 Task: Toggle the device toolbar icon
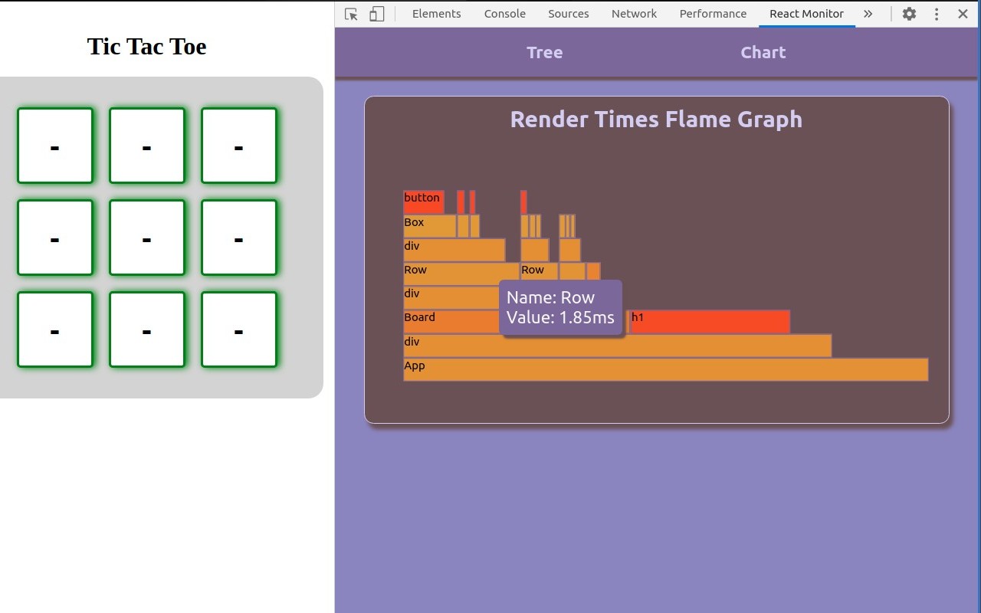[376, 14]
